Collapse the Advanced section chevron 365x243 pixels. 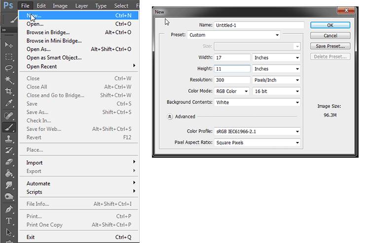pos(170,116)
